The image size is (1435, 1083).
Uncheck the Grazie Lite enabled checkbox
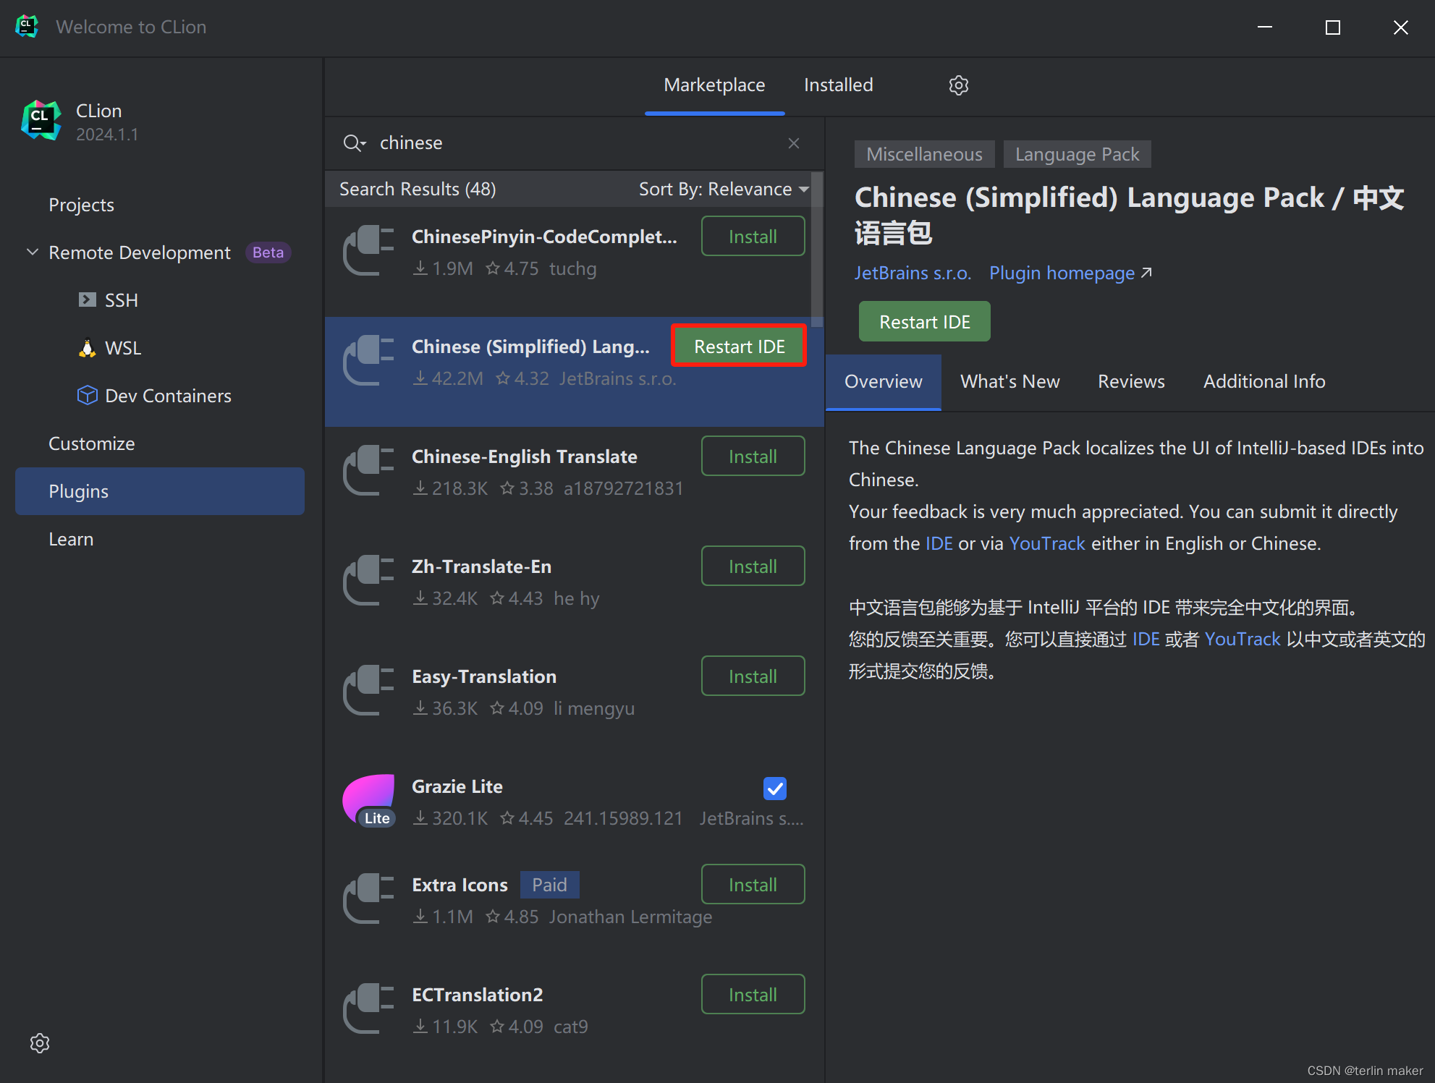pos(774,788)
